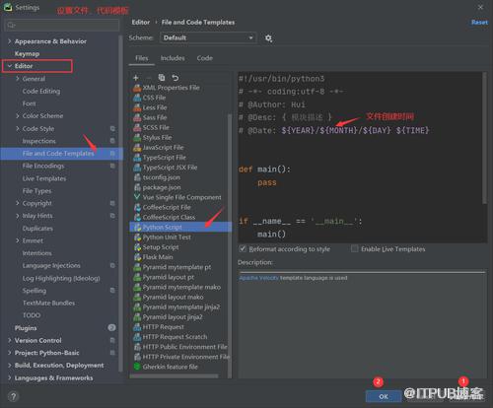Screen dimensions: 493x408
Task: Click the project-level icon beside Code Style
Action: click(112, 128)
